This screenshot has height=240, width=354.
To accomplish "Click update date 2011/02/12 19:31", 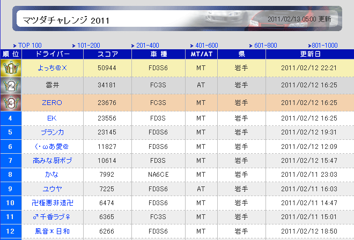I will click(309, 132).
